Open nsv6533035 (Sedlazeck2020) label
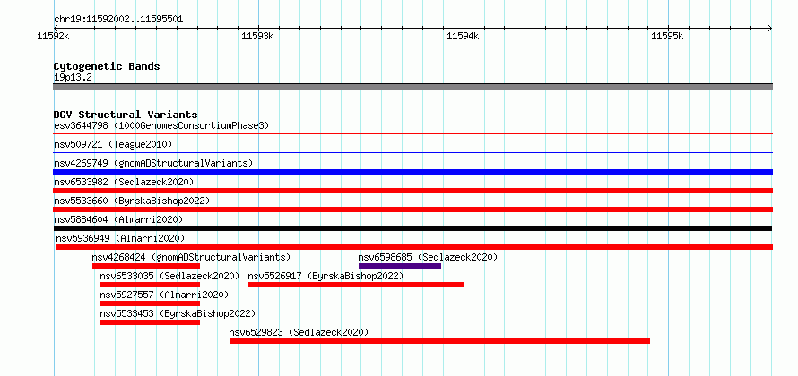The width and height of the screenshot is (798, 376). 170,276
